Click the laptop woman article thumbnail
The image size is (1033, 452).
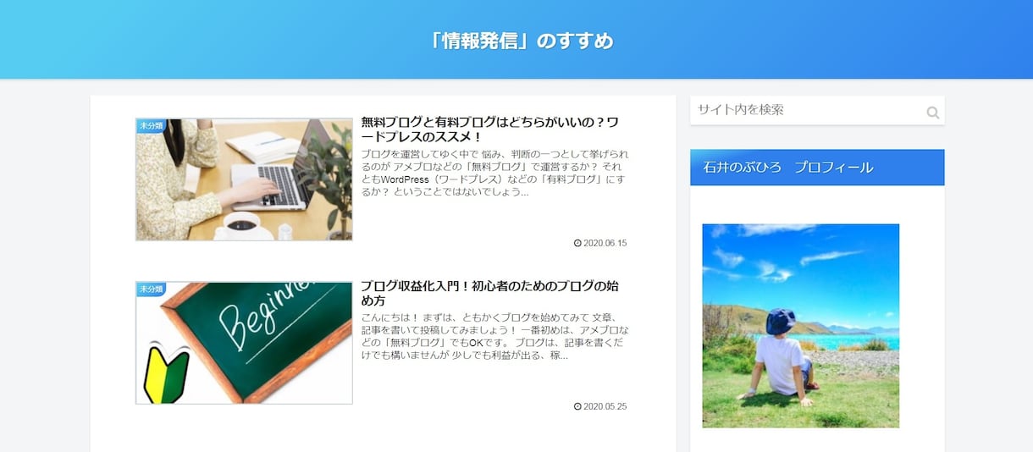tap(244, 179)
